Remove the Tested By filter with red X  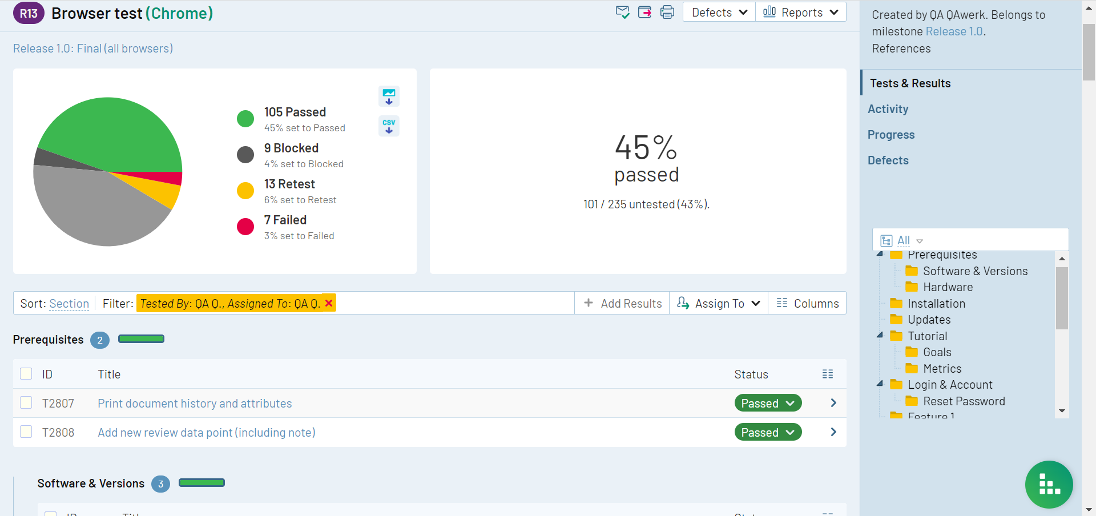click(x=329, y=303)
